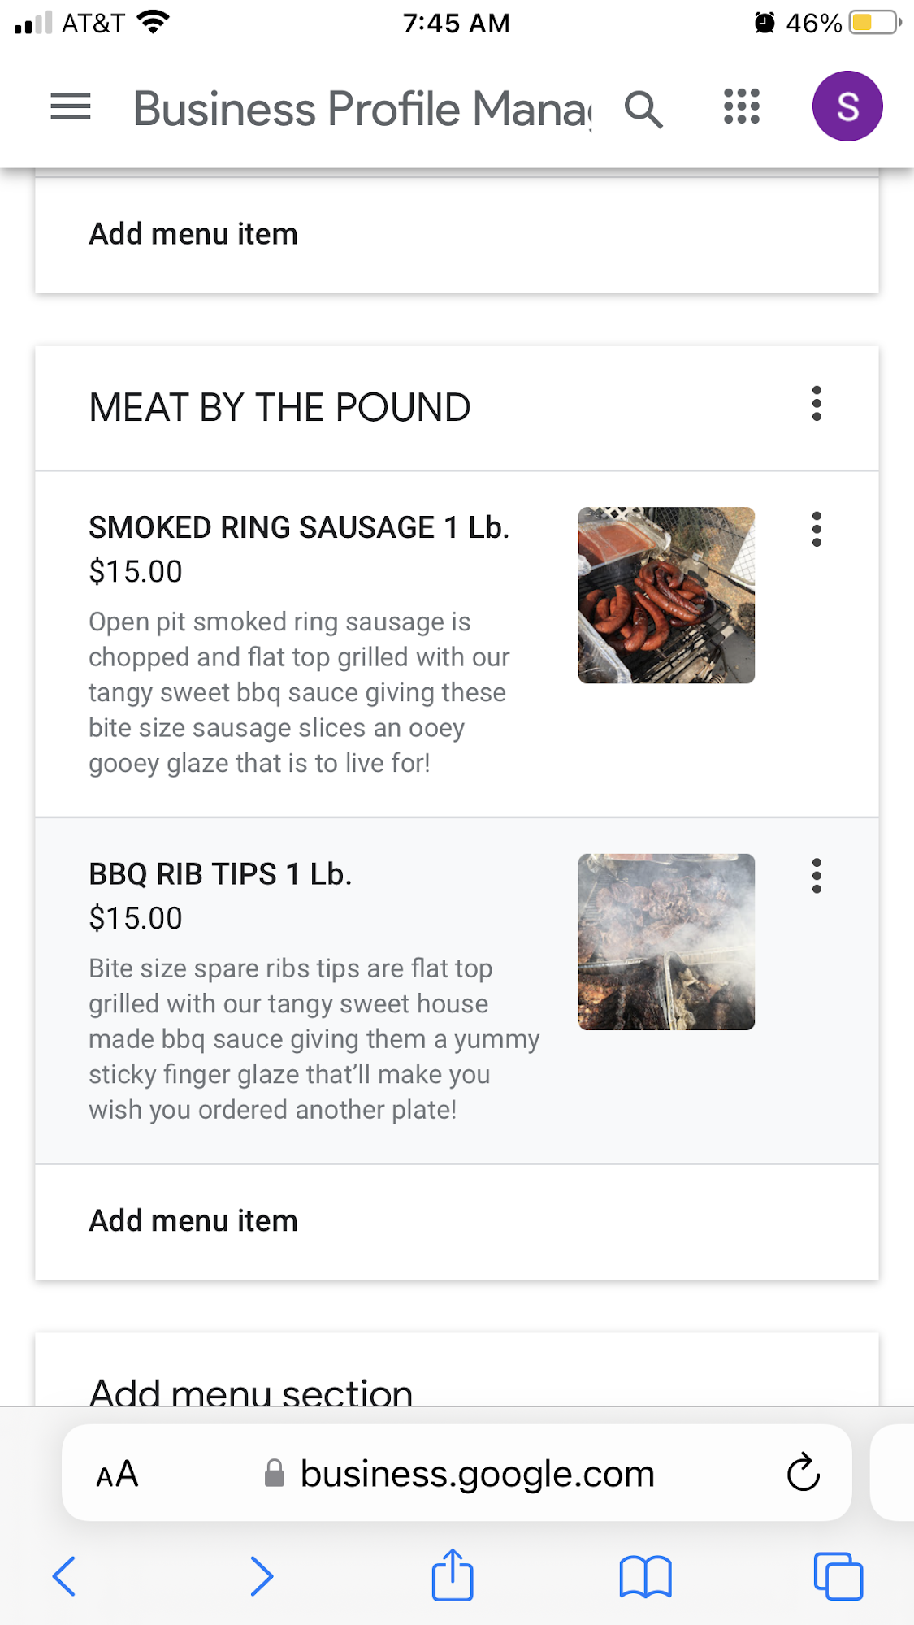Image resolution: width=914 pixels, height=1625 pixels.
Task: Open the AA text size menu
Action: pos(118,1474)
